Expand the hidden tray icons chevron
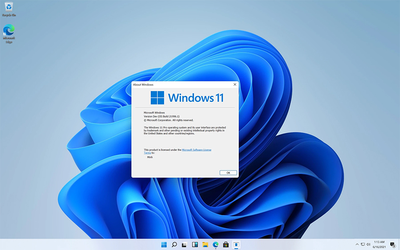The image size is (400, 250). 357,245
